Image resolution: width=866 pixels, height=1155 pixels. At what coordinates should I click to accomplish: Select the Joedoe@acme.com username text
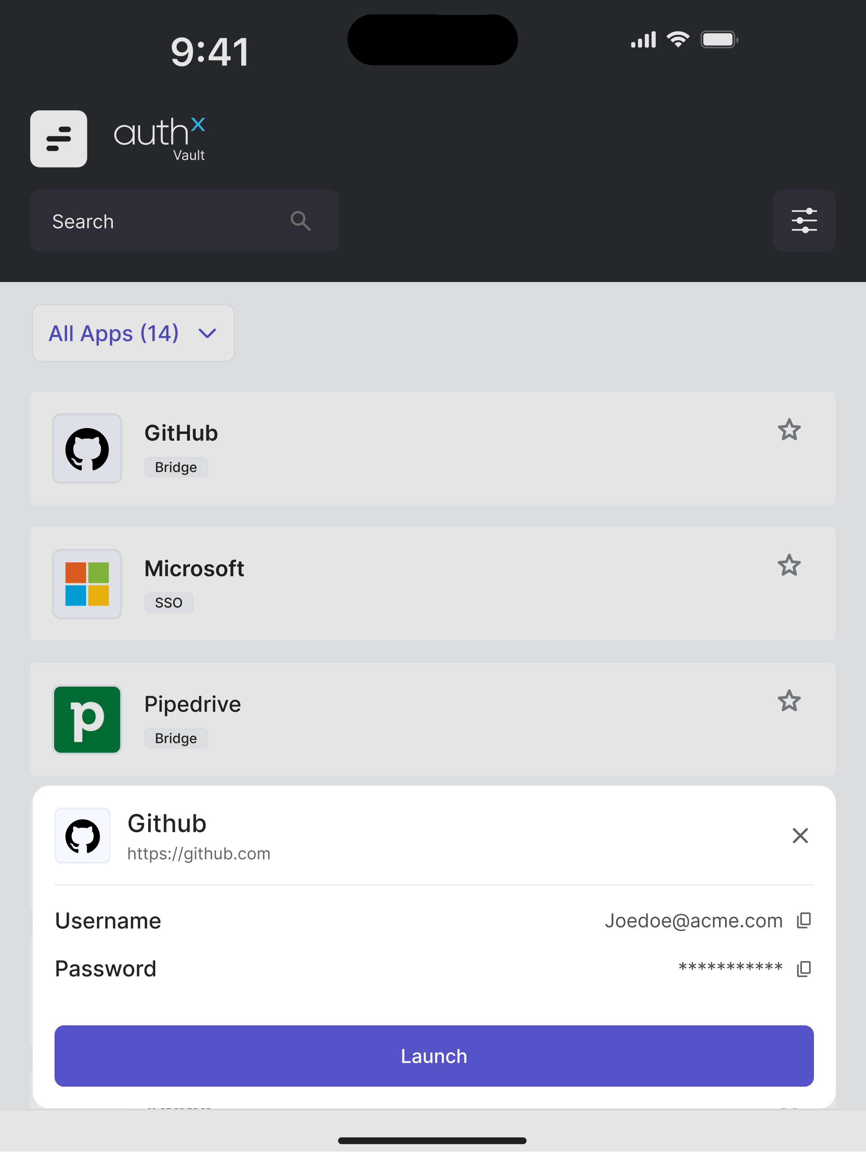point(693,921)
